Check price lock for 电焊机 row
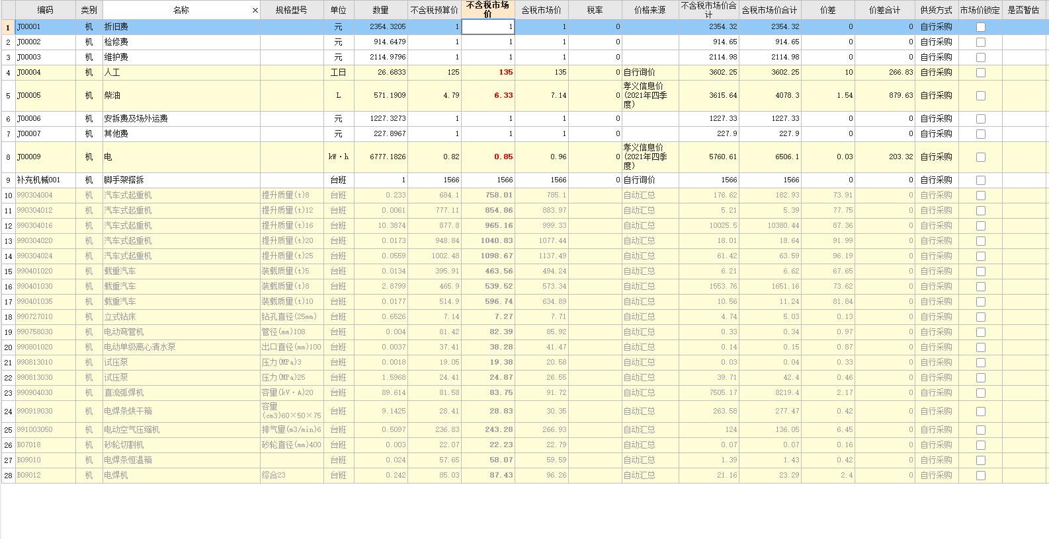 (x=981, y=476)
